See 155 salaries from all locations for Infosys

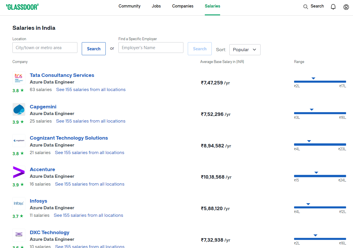pos(88,215)
